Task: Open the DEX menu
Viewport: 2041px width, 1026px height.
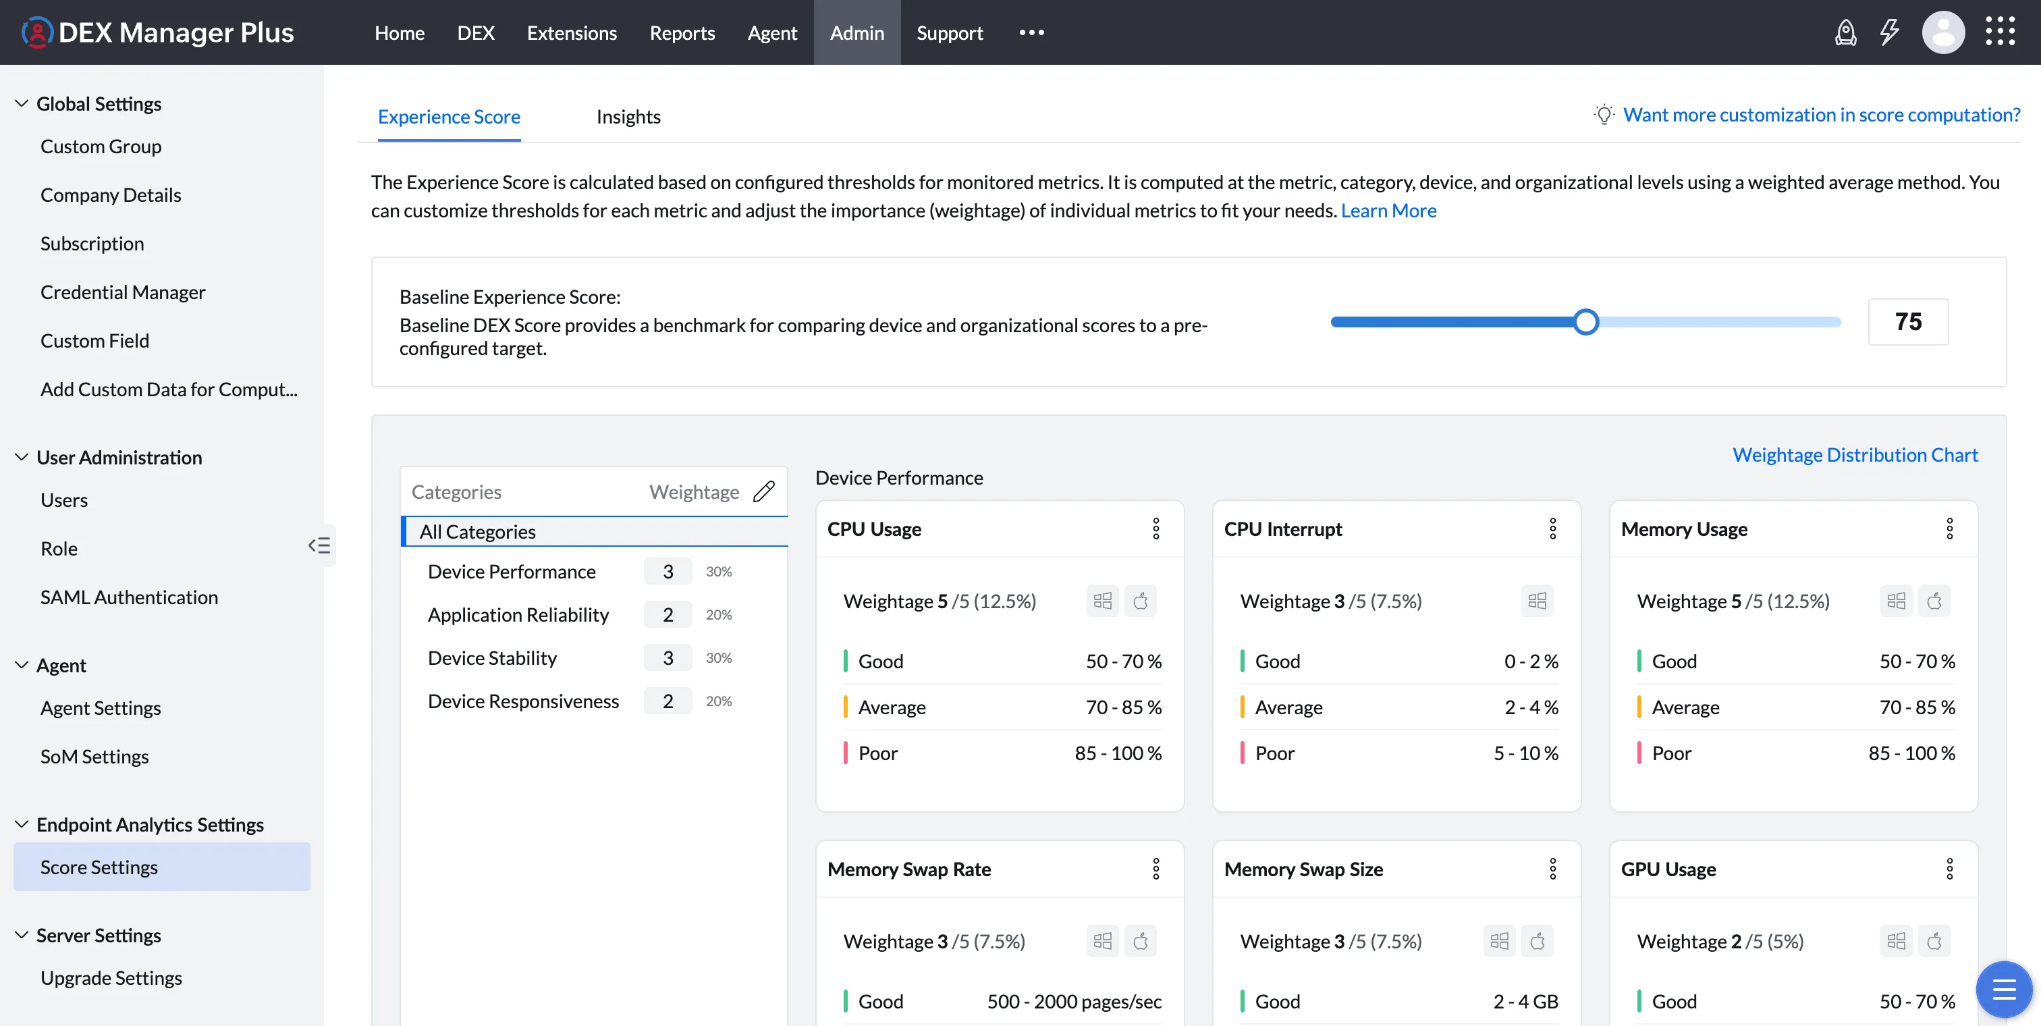Action: tap(475, 32)
